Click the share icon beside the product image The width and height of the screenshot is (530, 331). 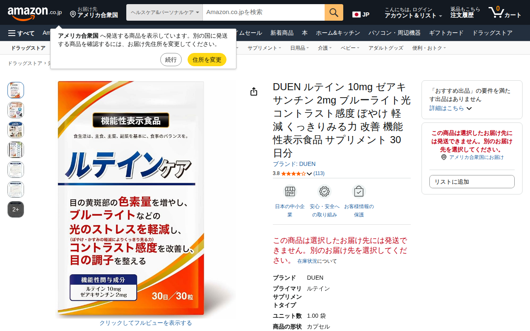point(254,92)
